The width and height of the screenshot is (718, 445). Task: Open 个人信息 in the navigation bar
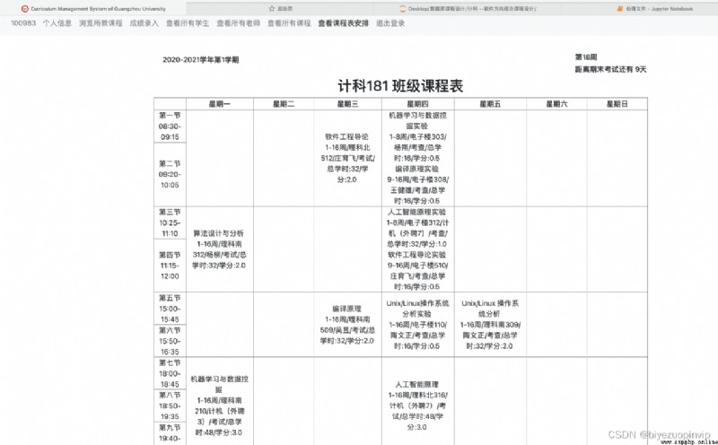(x=57, y=23)
